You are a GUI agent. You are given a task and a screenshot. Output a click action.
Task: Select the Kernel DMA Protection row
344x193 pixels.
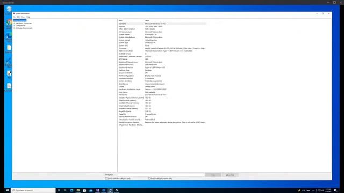pos(162,117)
